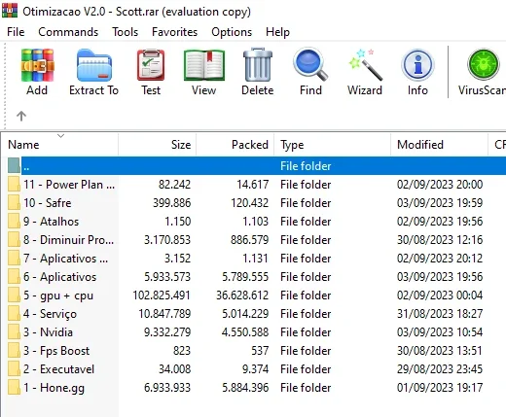Show archive Info
The height and width of the screenshot is (417, 506).
417,65
